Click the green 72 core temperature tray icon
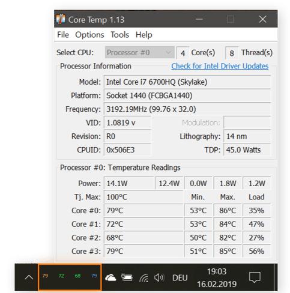290x293 pixels. pyautogui.click(x=61, y=276)
